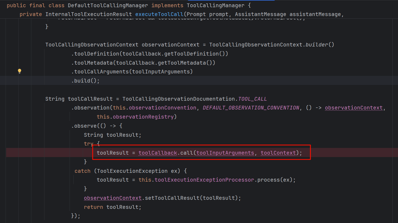Screen dimensions: 398x223
Task: Click the ToolCallingObservationDocumentation class reference
Action: click(179, 99)
